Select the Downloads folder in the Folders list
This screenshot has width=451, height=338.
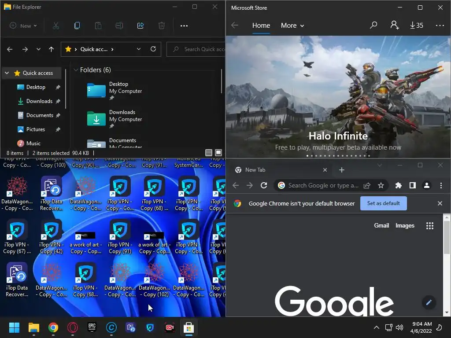[115, 118]
